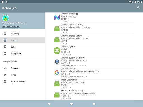Tap the Google G logo icon
This screenshot has width=143, height=107.
57,73
